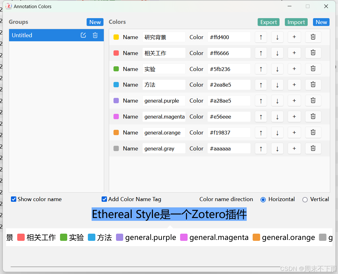Add a color after general.purple
The width and height of the screenshot is (338, 274).
tap(294, 101)
